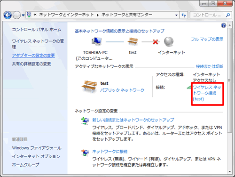Click the test bench icon in network map
This screenshot has width=235, height=177.
(133, 41)
